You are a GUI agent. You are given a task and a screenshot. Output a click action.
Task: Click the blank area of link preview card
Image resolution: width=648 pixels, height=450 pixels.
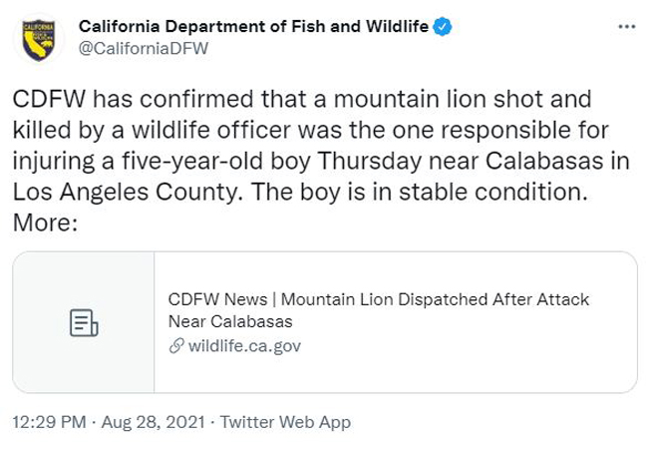pos(455,372)
